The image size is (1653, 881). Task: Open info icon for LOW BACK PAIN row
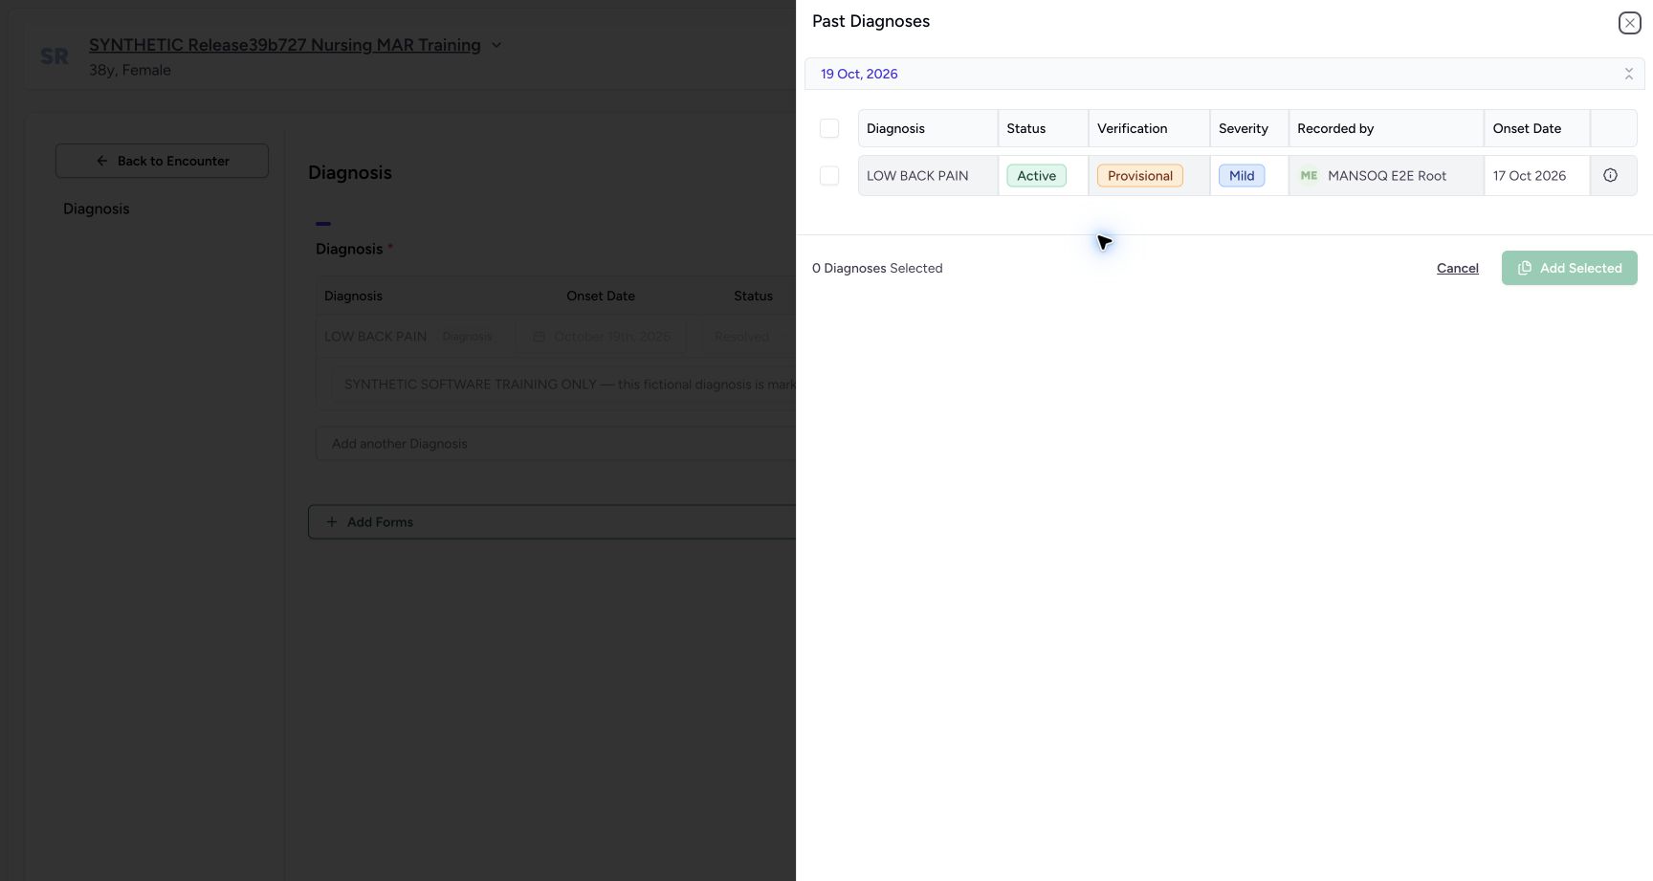coord(1610,175)
